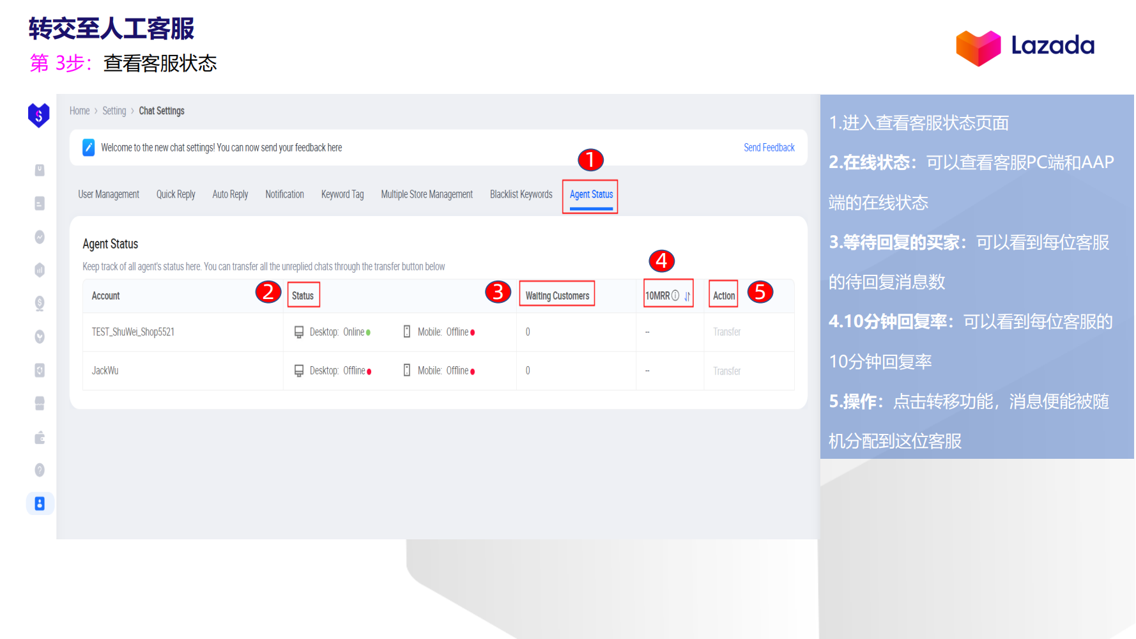Click the Agent Status section heading

pos(111,244)
